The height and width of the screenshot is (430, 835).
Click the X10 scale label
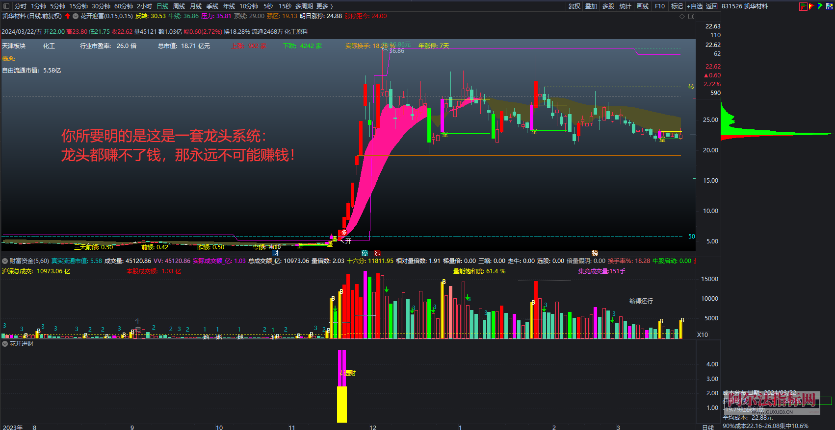click(x=703, y=335)
